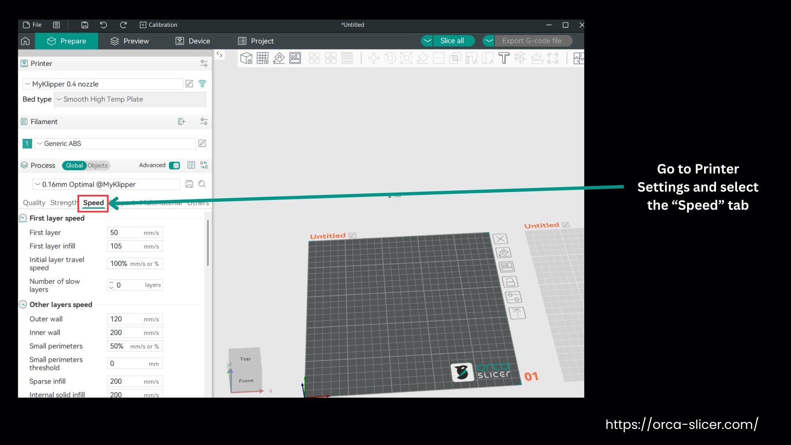The width and height of the screenshot is (791, 445).
Task: Select the Scale tool
Action: [406, 58]
